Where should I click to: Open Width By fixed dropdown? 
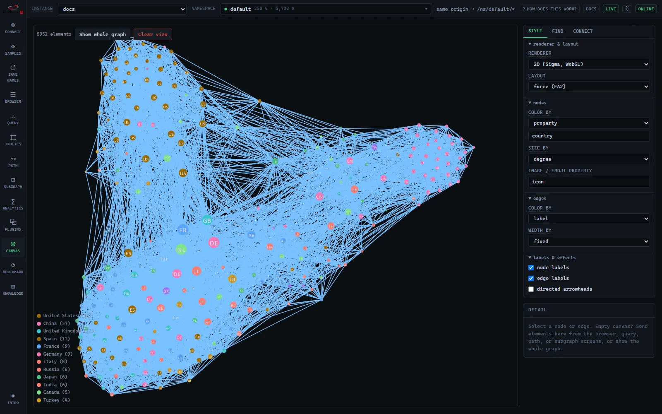point(589,241)
